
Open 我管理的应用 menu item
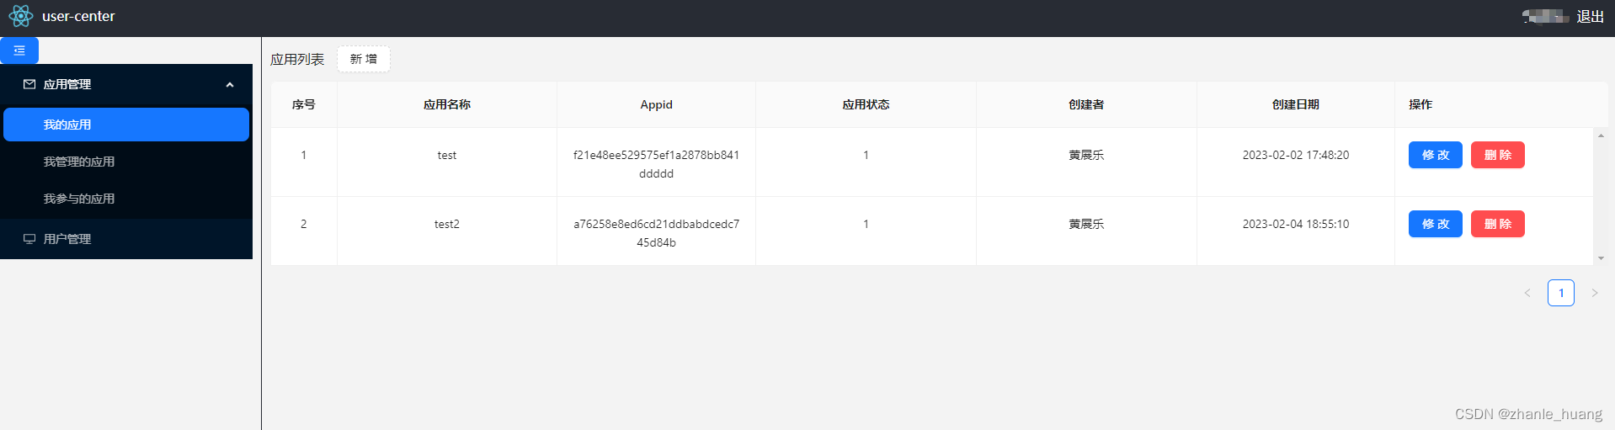[126, 162]
